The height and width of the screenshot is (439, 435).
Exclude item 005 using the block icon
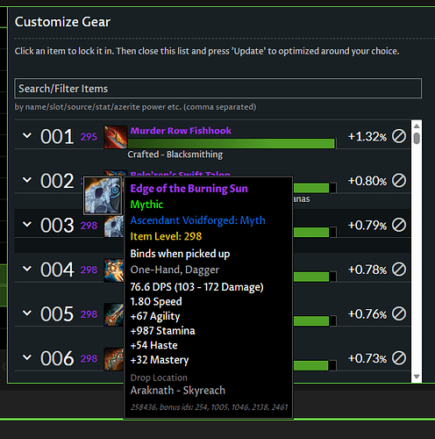point(399,313)
